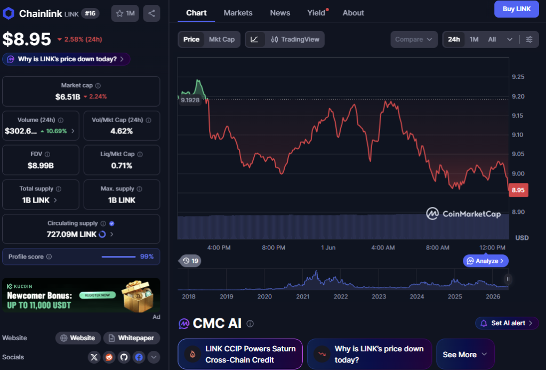546x370 pixels.
Task: Select the 24h time range
Action: (454, 39)
